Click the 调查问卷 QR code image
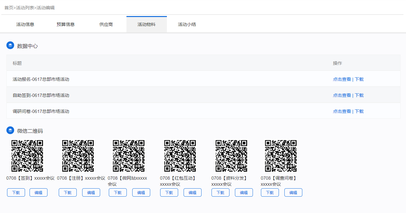The image size is (406, 213). (x=281, y=156)
